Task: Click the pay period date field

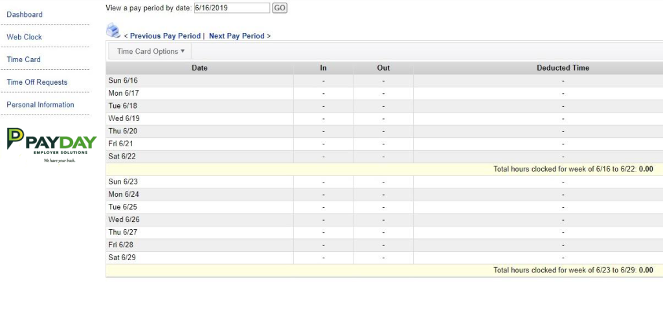Action: [231, 8]
